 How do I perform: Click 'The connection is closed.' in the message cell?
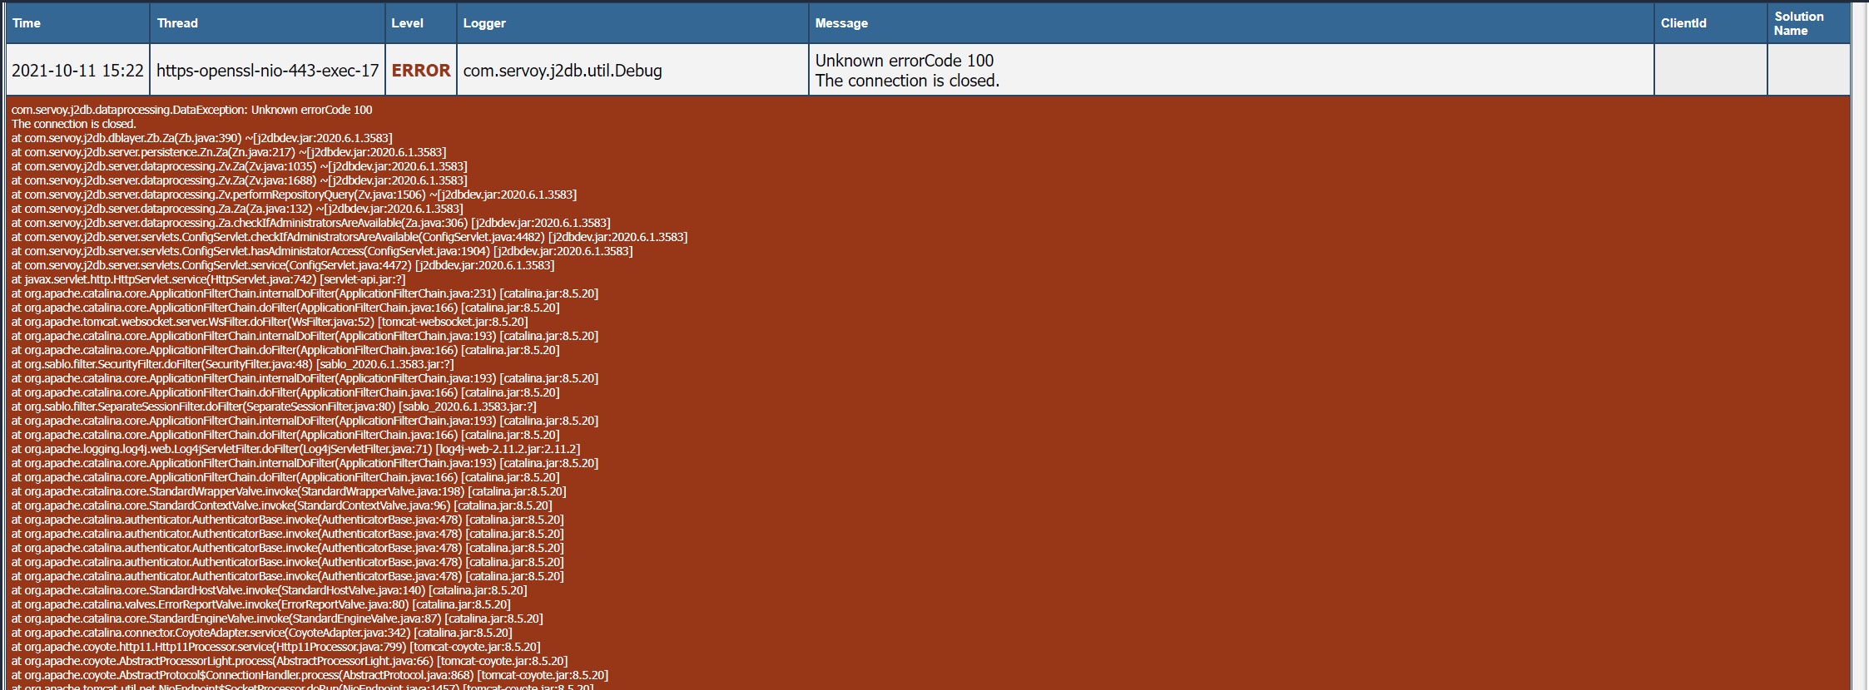[x=907, y=81]
